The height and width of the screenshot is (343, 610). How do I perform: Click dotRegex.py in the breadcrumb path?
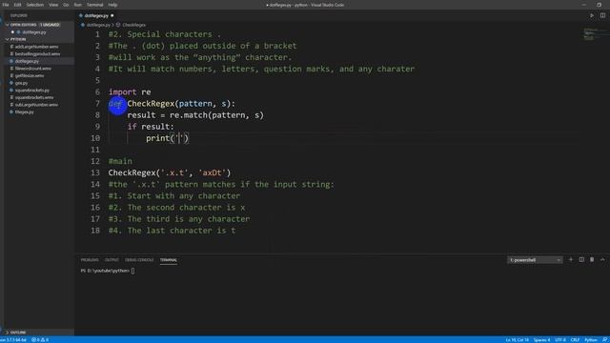pyautogui.click(x=98, y=25)
